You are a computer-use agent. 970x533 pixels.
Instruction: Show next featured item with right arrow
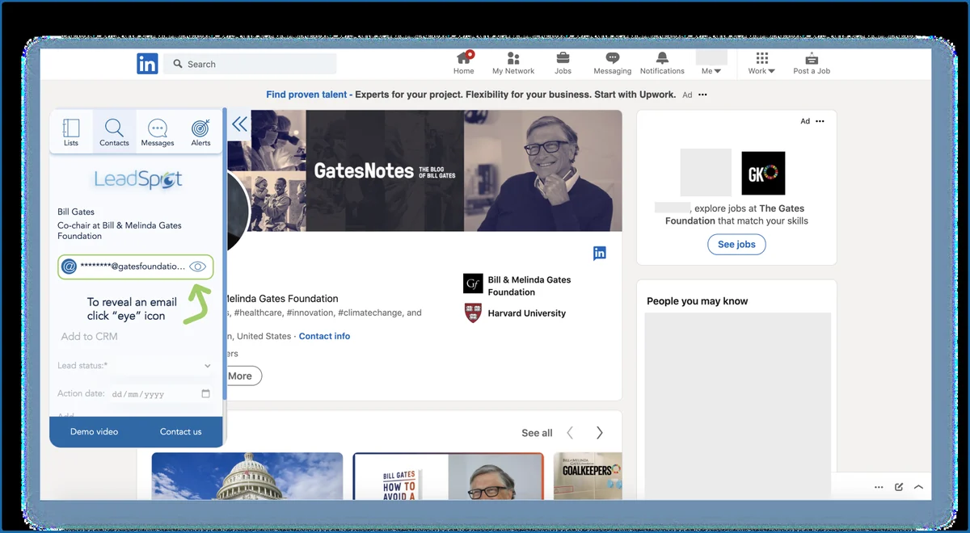[599, 433]
